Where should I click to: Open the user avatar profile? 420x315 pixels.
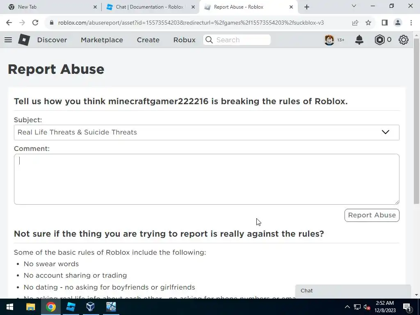329,40
